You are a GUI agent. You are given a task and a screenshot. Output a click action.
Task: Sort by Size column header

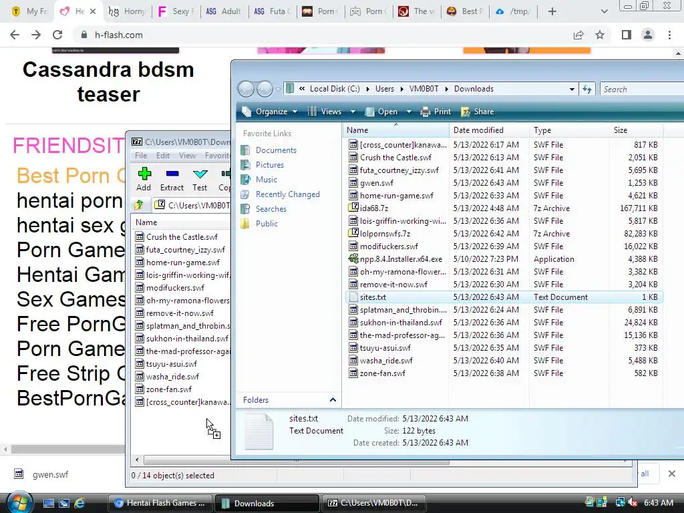[x=636, y=130]
